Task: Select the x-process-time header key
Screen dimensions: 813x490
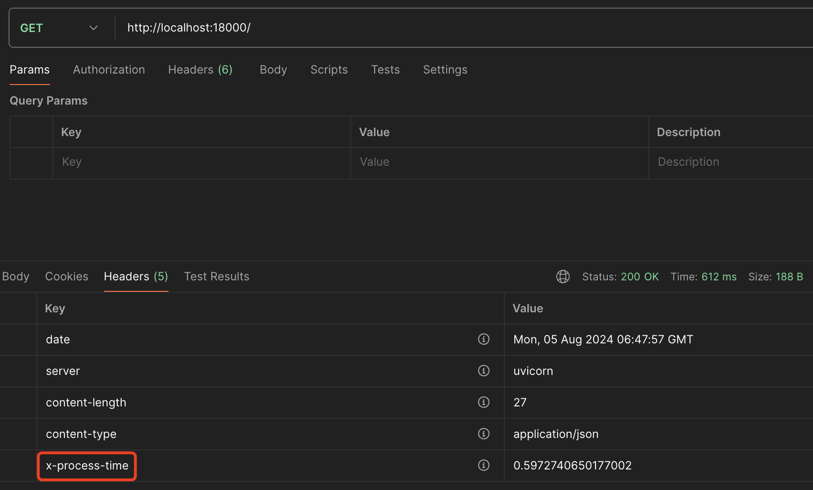Action: click(87, 466)
